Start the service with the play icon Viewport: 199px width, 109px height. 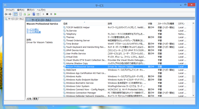[43, 14]
